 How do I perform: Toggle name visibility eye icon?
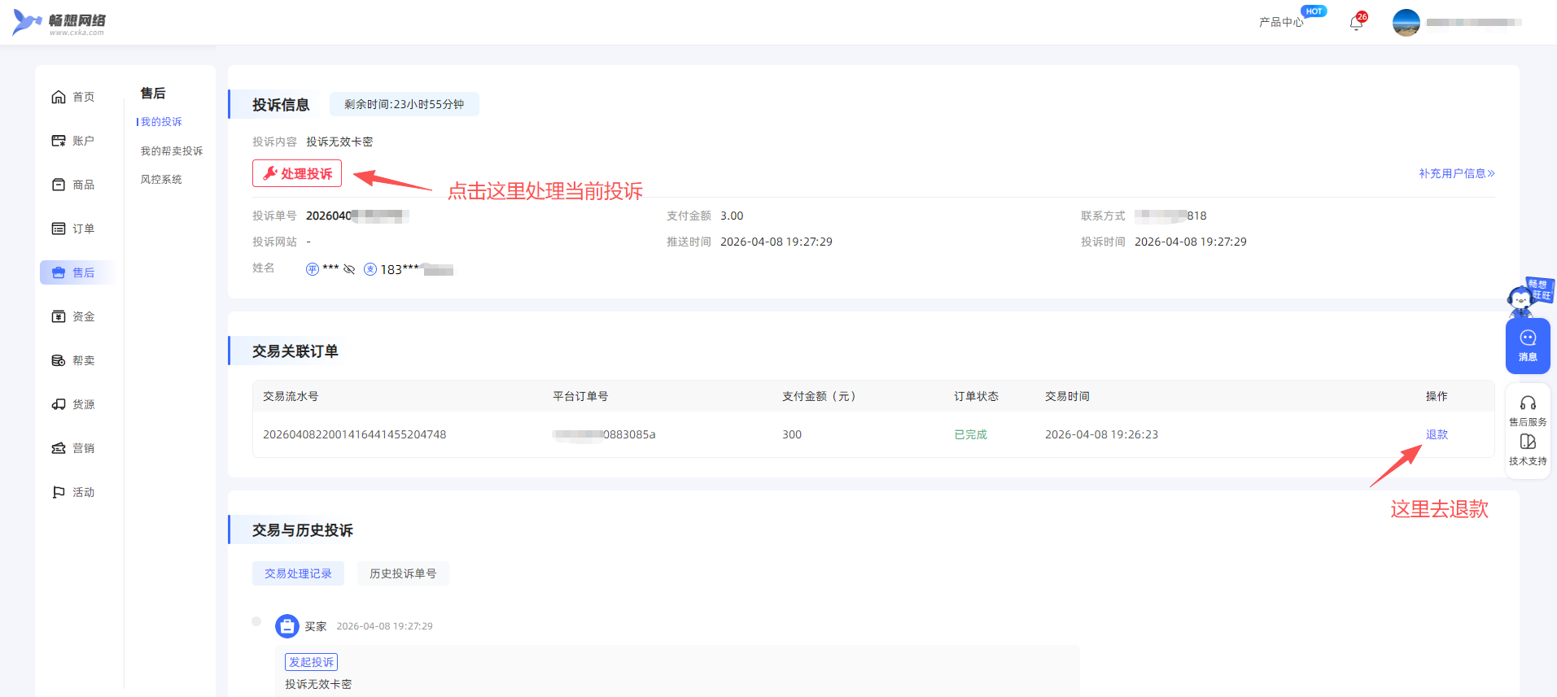pyautogui.click(x=349, y=269)
